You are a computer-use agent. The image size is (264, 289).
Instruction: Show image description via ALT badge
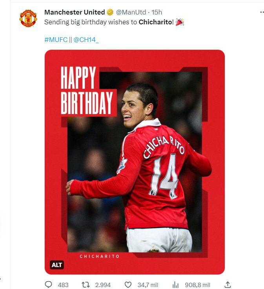[x=57, y=265]
